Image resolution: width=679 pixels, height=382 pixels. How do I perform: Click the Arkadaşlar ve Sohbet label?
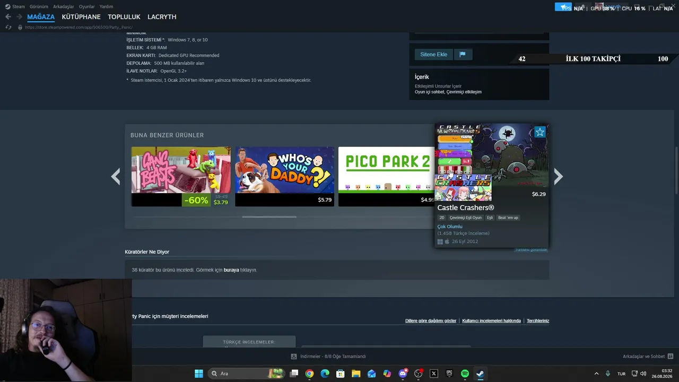(x=643, y=357)
